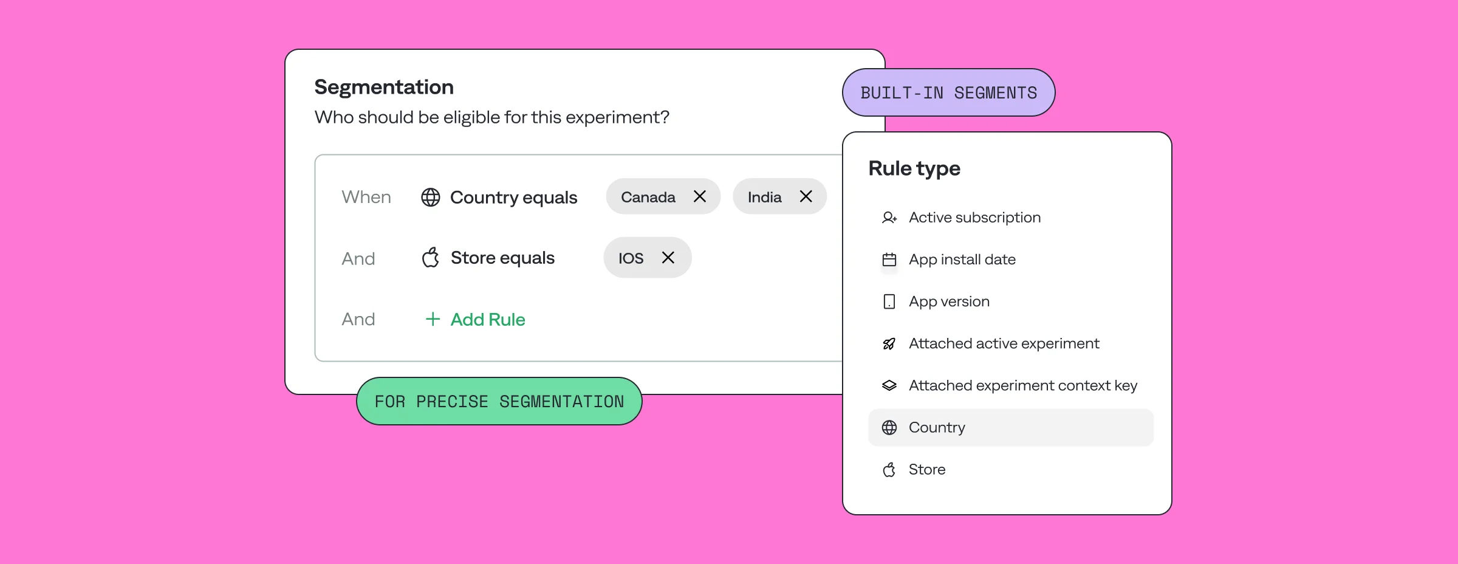Click the Segmentation panel heading
Screen dimensions: 1458x564
(x=383, y=86)
